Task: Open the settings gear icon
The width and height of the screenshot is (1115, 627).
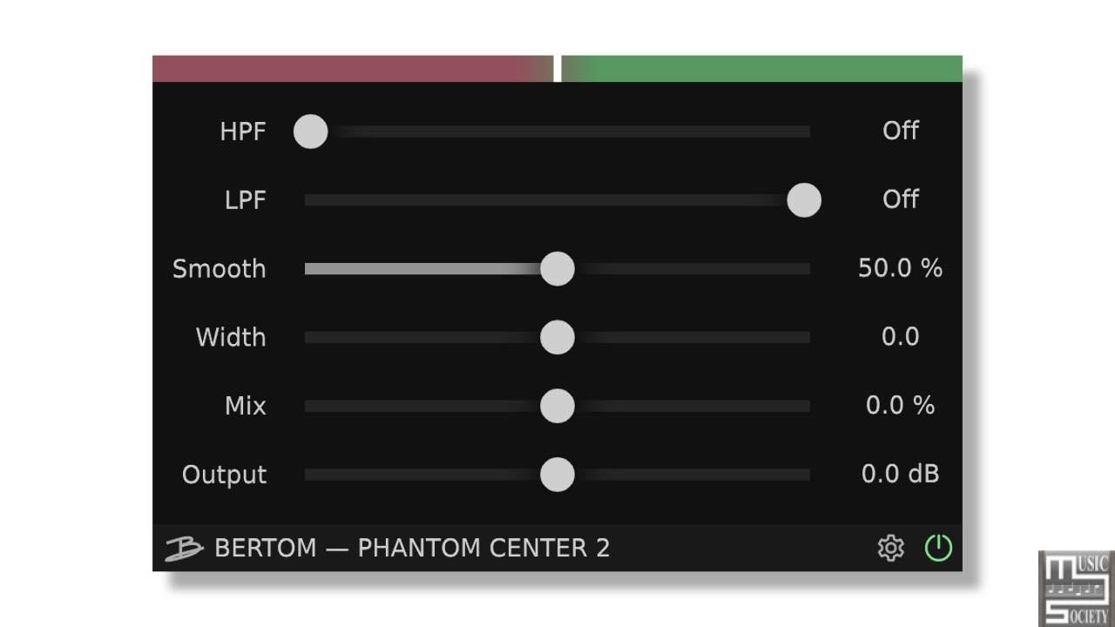Action: (x=890, y=548)
